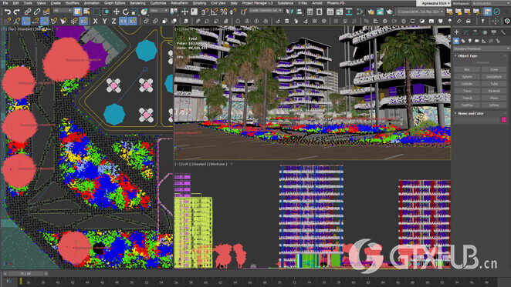Click the Cylinder primitive button
The height and width of the screenshot is (287, 511).
(467, 84)
